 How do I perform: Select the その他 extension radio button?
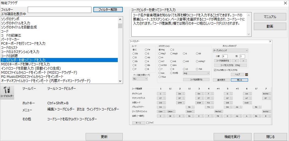point(172,73)
